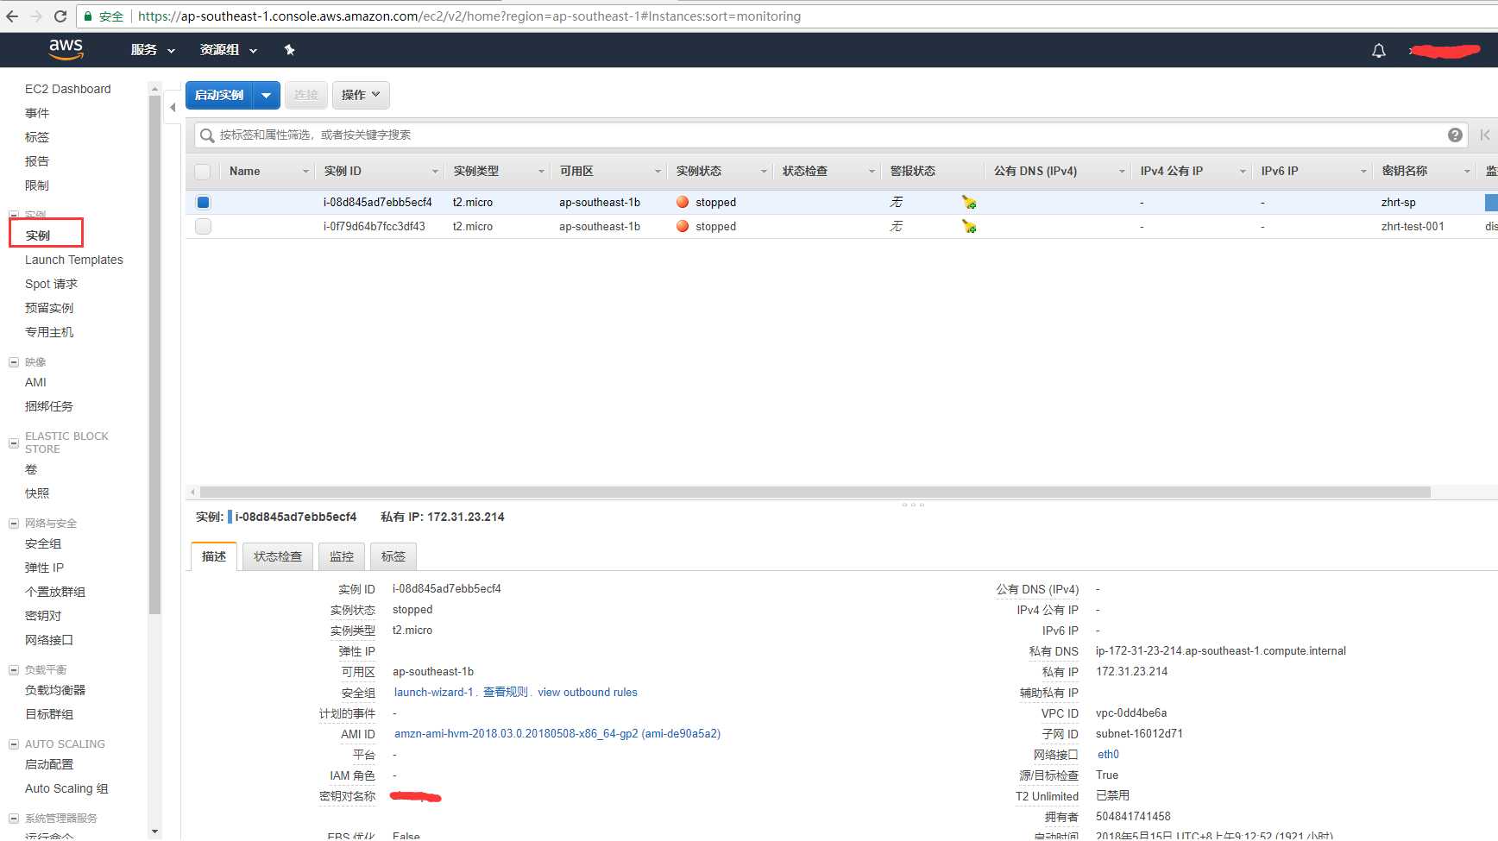Click key name zhrt-sp in table

[x=1399, y=202]
